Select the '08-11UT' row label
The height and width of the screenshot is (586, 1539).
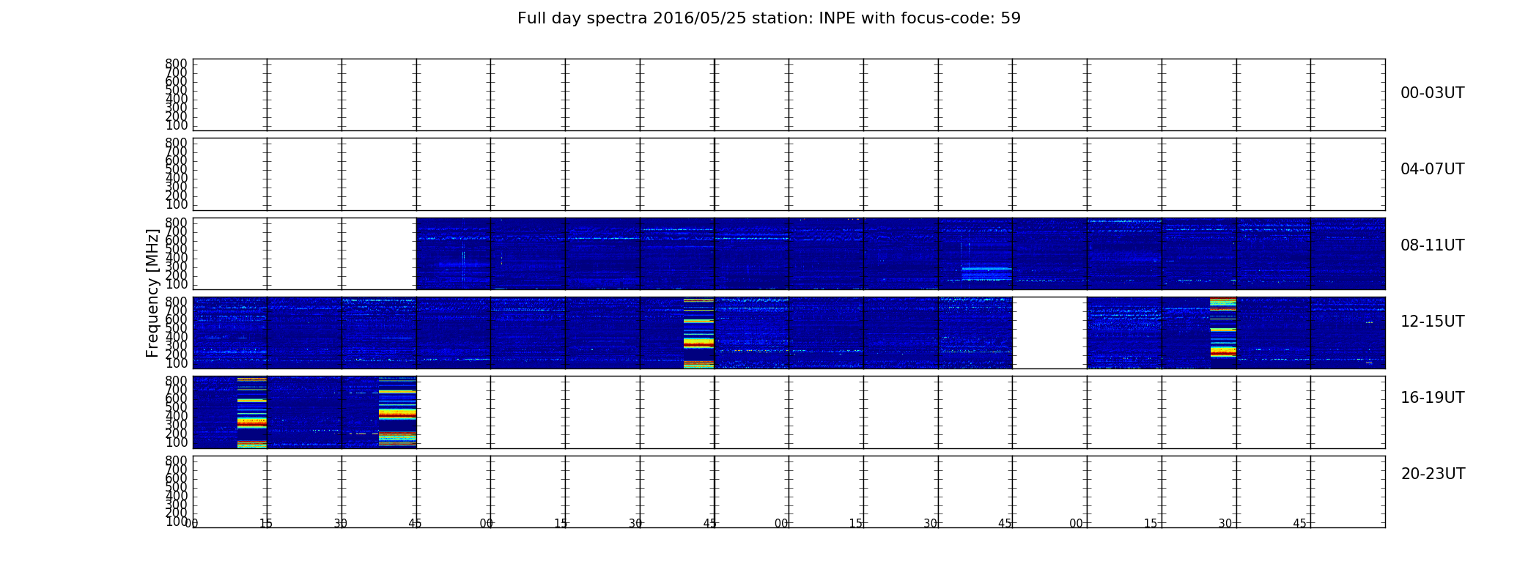pyautogui.click(x=1432, y=245)
